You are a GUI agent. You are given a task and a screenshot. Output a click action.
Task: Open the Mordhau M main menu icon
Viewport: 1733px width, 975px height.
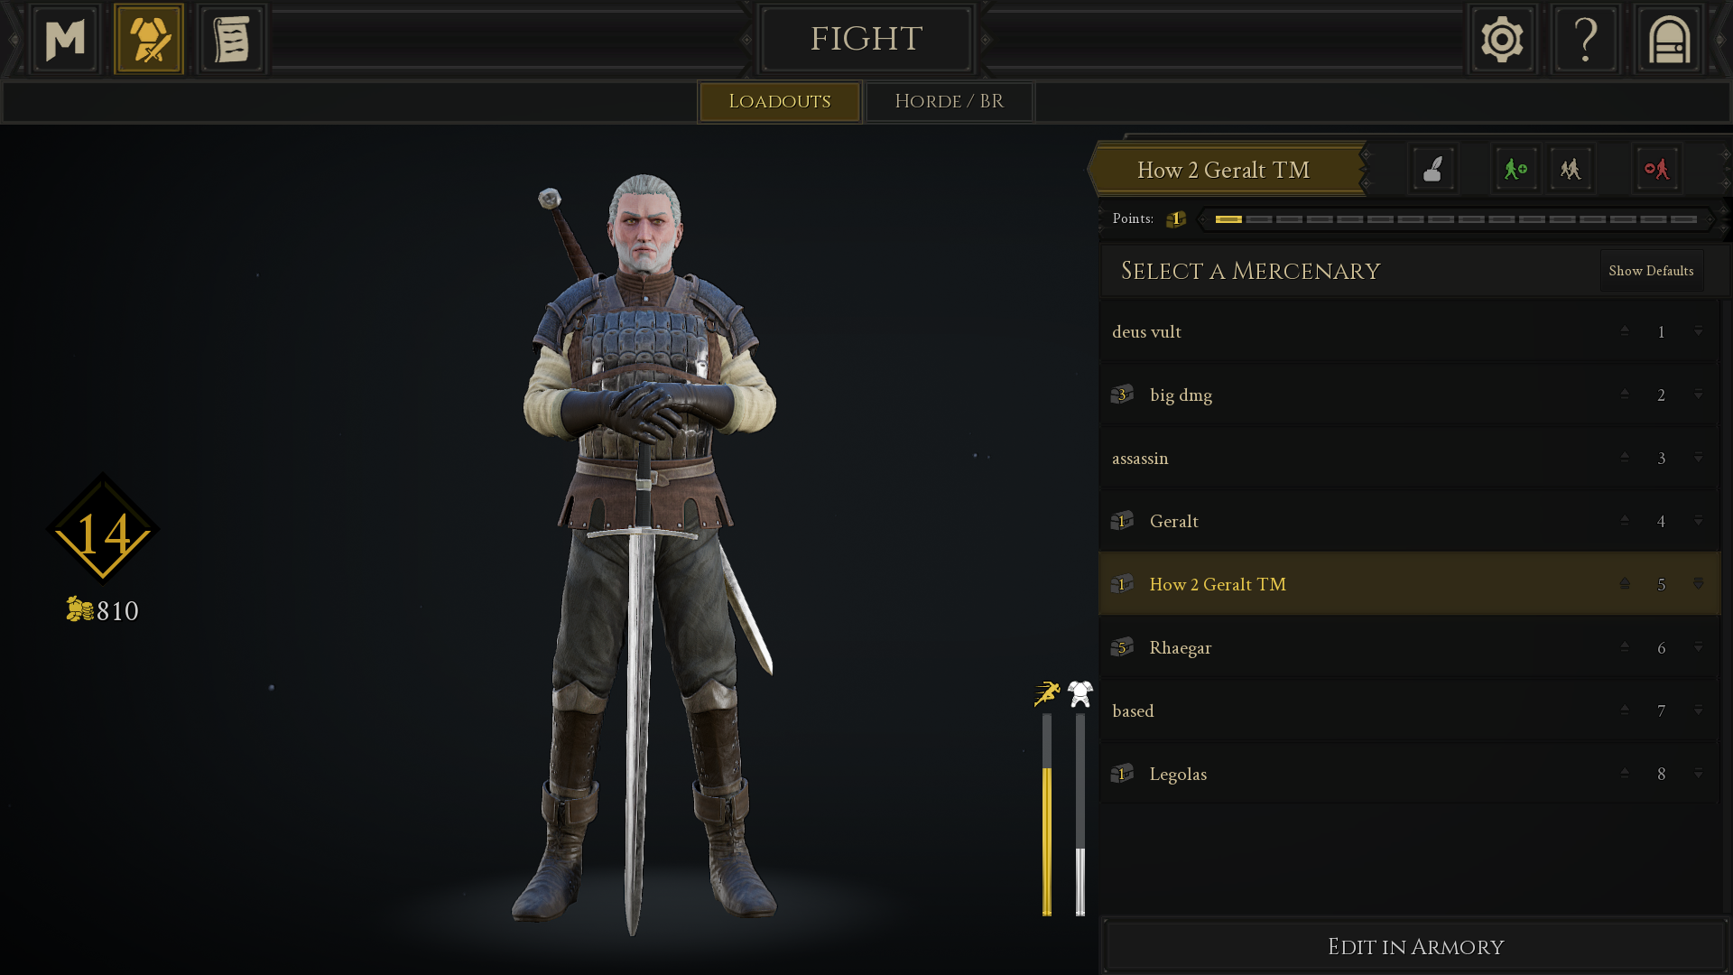pyautogui.click(x=65, y=40)
